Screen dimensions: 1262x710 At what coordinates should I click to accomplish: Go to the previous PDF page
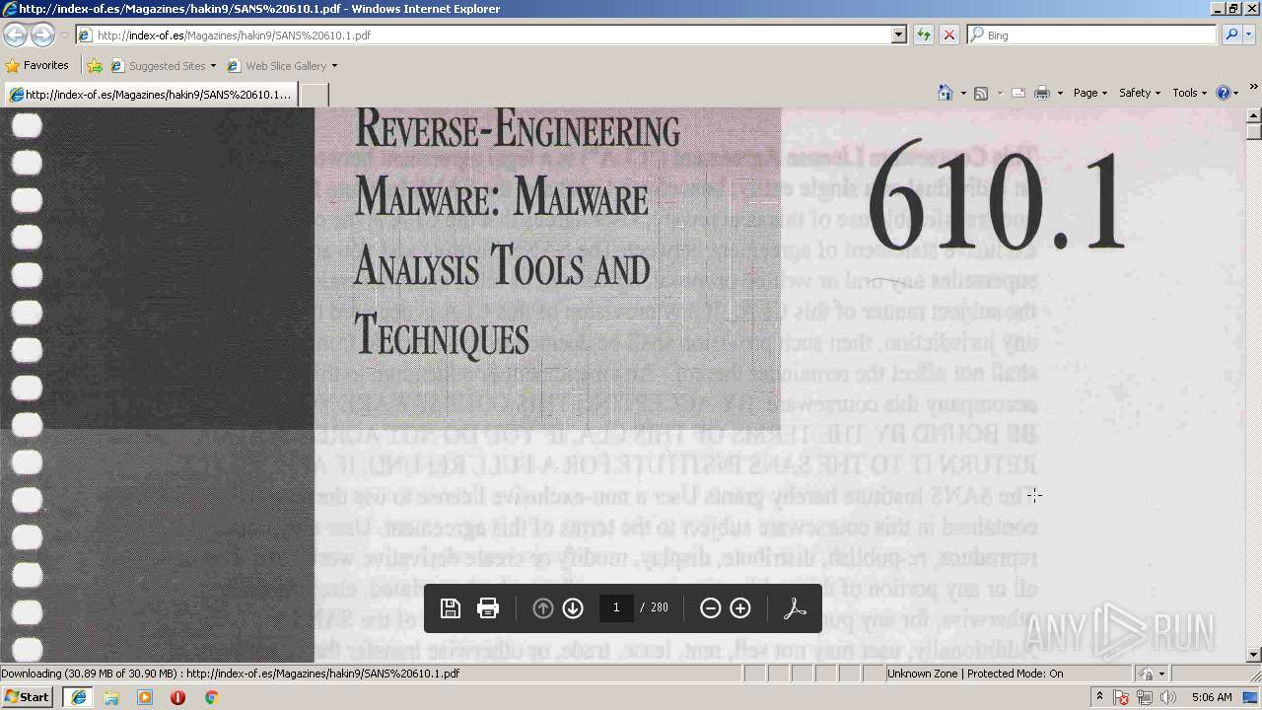(542, 608)
